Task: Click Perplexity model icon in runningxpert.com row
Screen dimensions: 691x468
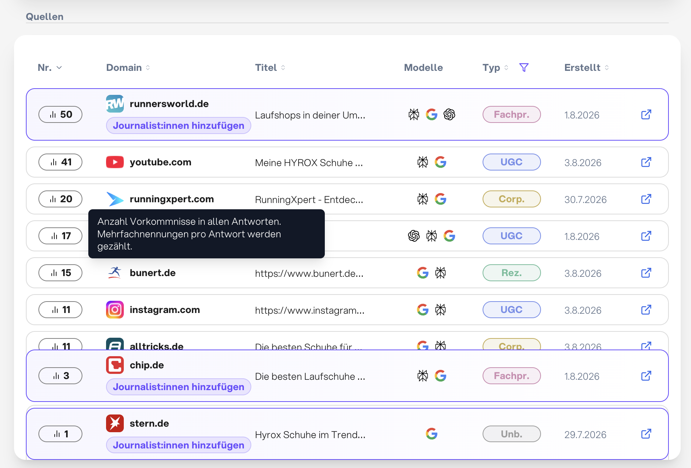Action: [423, 199]
